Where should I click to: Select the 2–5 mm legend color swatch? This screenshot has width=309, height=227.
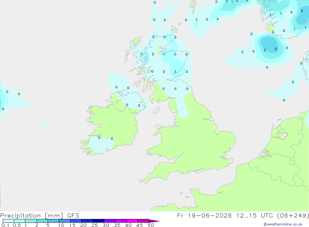click(x=42, y=221)
